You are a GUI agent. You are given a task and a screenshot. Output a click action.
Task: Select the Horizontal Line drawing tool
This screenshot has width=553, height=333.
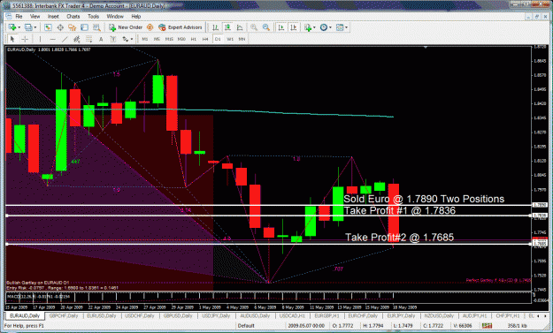coord(52,39)
